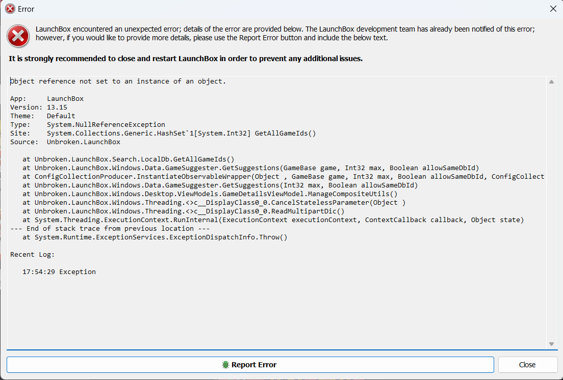Click the "Object reference not set" line
This screenshot has height=380, width=563.
point(118,82)
